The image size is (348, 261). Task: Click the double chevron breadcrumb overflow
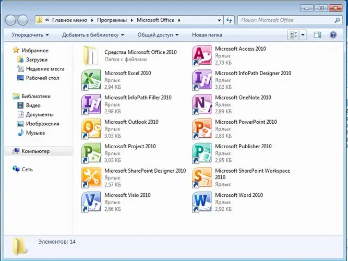[x=47, y=20]
